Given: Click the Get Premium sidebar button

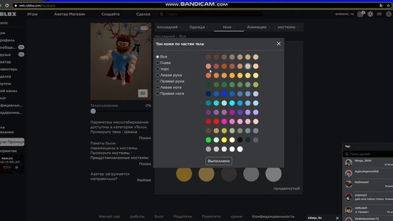Looking at the screenshot, I should 12,142.
